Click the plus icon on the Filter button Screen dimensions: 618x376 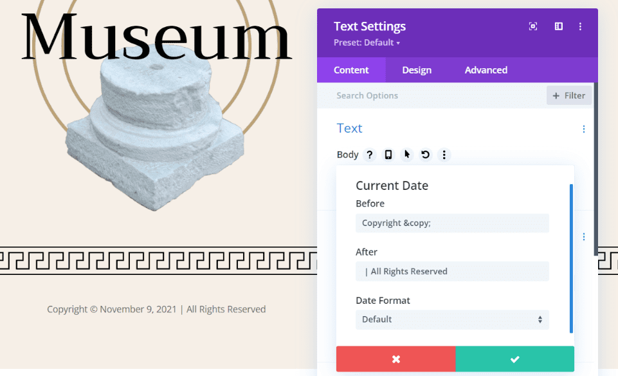coord(557,95)
